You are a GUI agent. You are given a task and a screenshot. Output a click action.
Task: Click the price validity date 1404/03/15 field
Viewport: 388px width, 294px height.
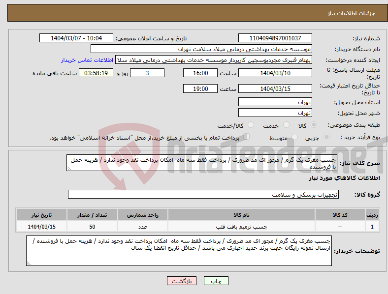coord(275,88)
